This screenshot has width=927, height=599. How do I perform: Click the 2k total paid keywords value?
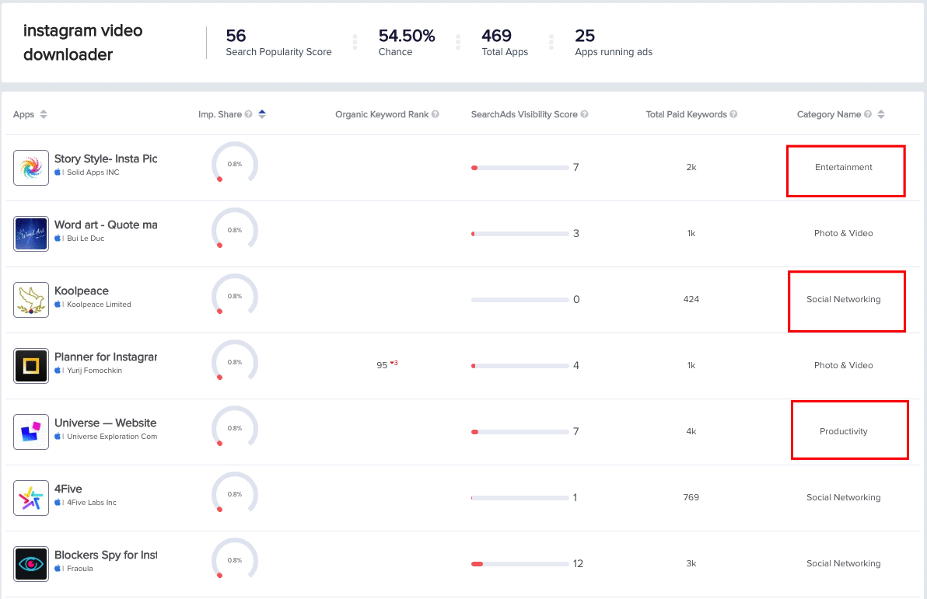coord(691,167)
